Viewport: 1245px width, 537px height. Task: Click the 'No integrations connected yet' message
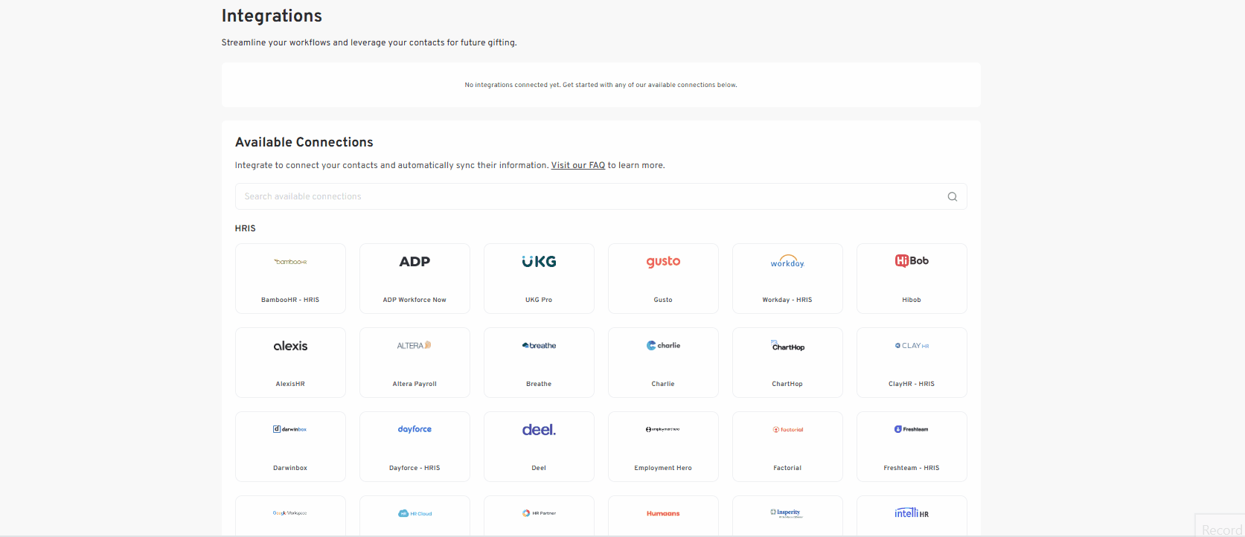(x=601, y=85)
